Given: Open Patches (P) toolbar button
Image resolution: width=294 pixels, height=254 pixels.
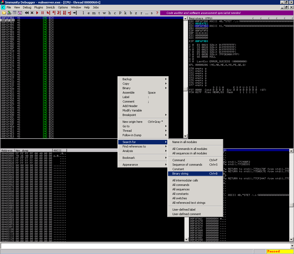Looking at the screenshot, I should [120, 13].
